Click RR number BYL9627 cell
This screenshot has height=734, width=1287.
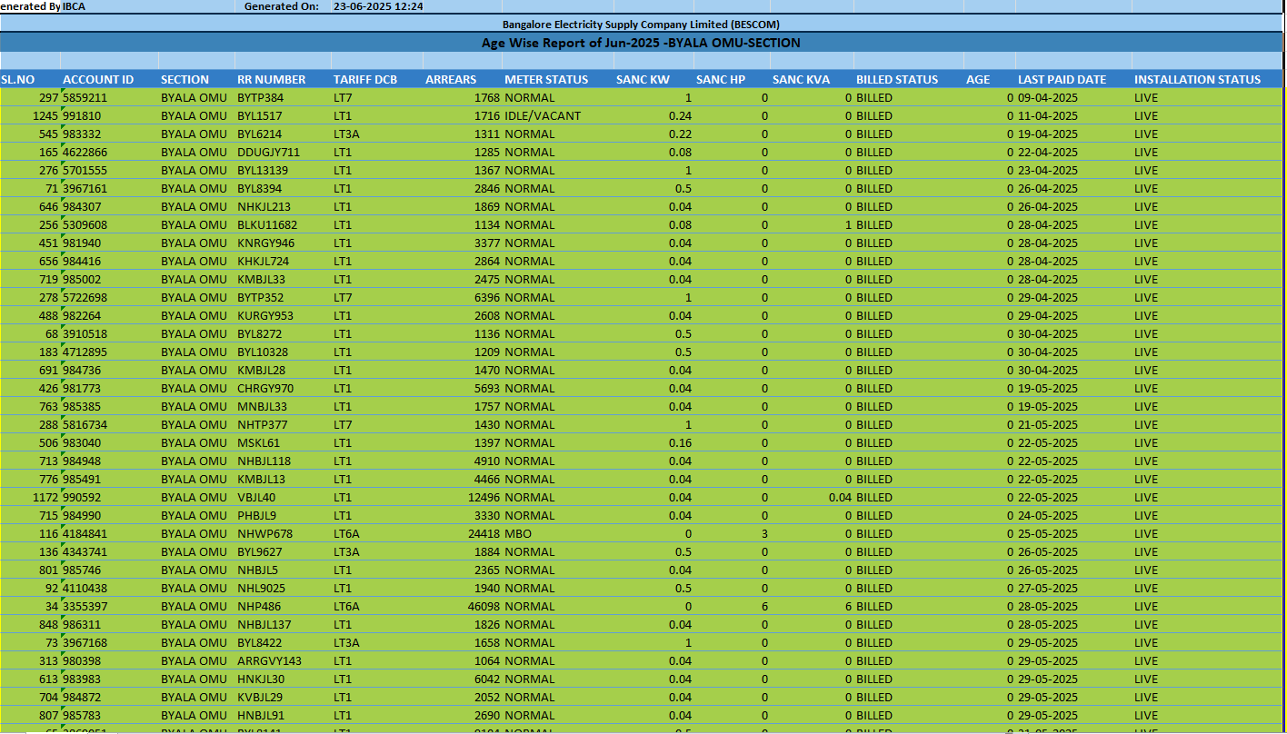point(283,551)
